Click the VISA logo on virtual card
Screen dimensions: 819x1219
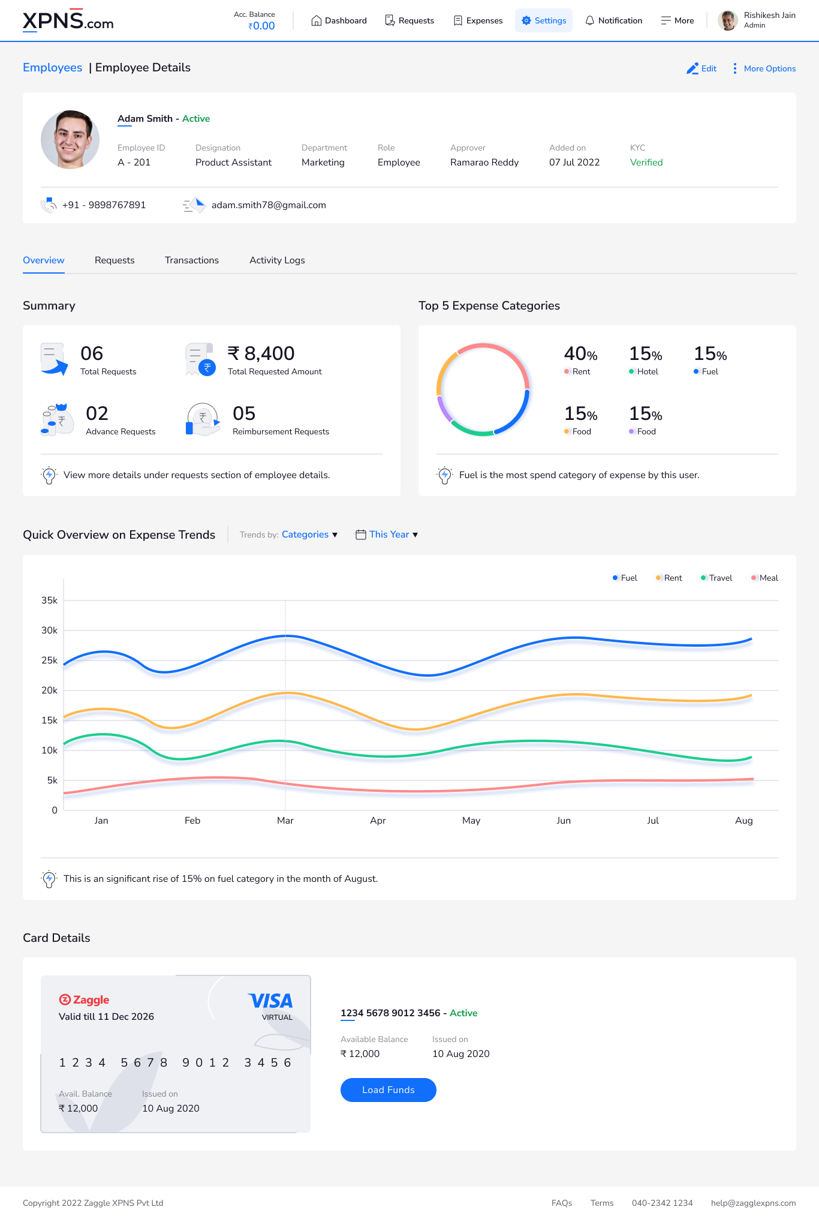pos(270,1001)
